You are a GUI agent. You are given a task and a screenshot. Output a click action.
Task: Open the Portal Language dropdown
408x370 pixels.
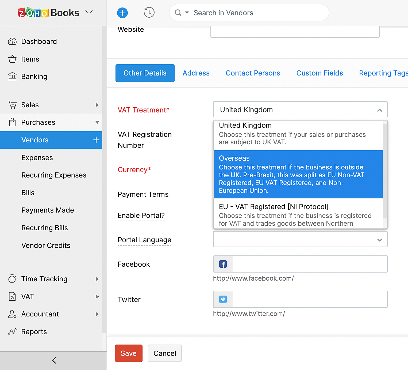point(300,239)
